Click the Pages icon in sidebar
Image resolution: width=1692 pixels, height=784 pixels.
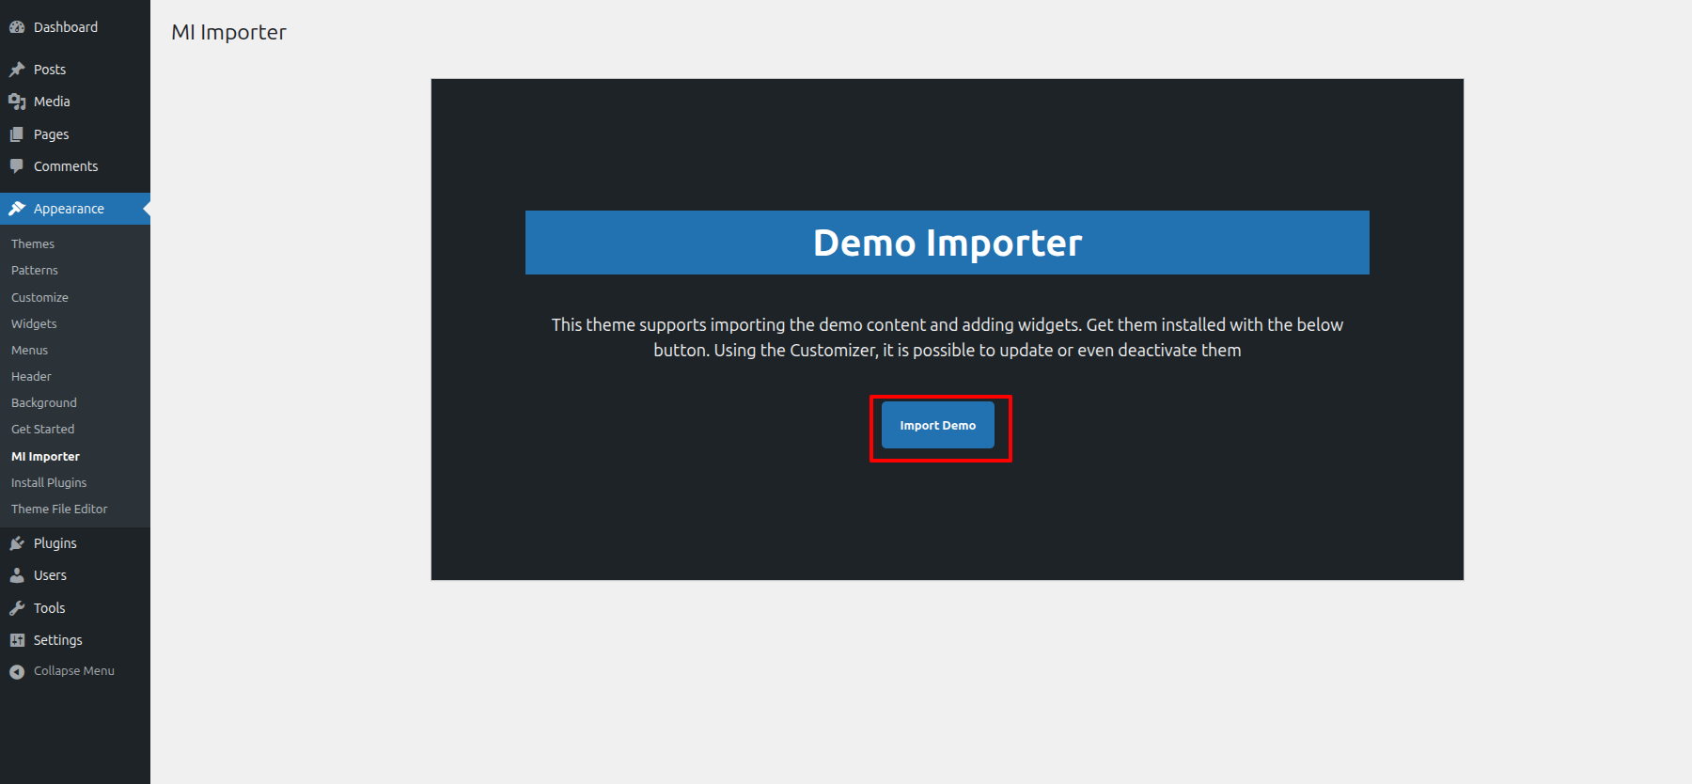click(x=17, y=134)
